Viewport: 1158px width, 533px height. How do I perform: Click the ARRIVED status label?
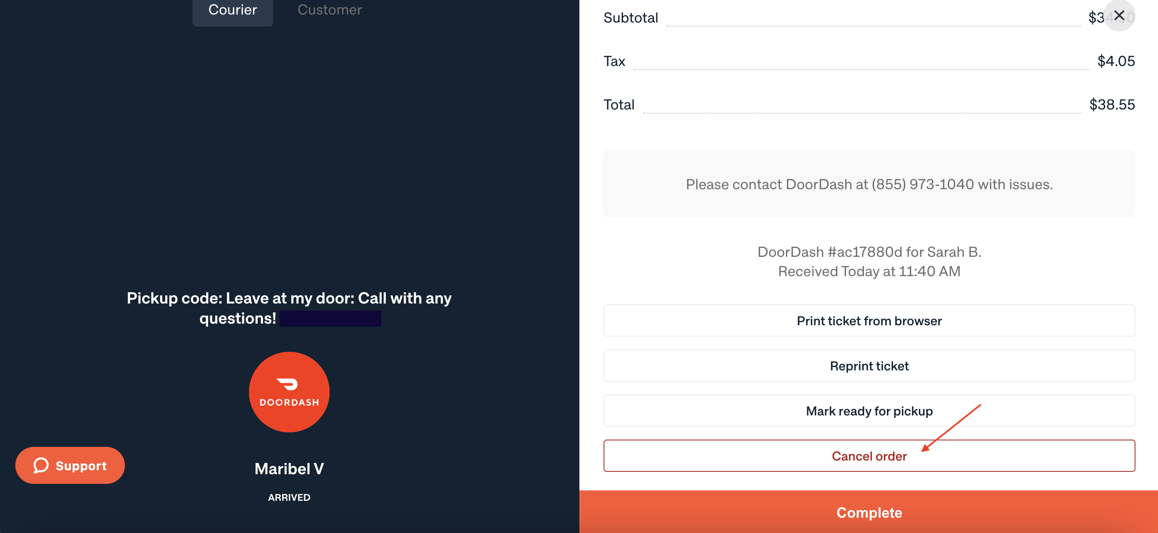289,498
